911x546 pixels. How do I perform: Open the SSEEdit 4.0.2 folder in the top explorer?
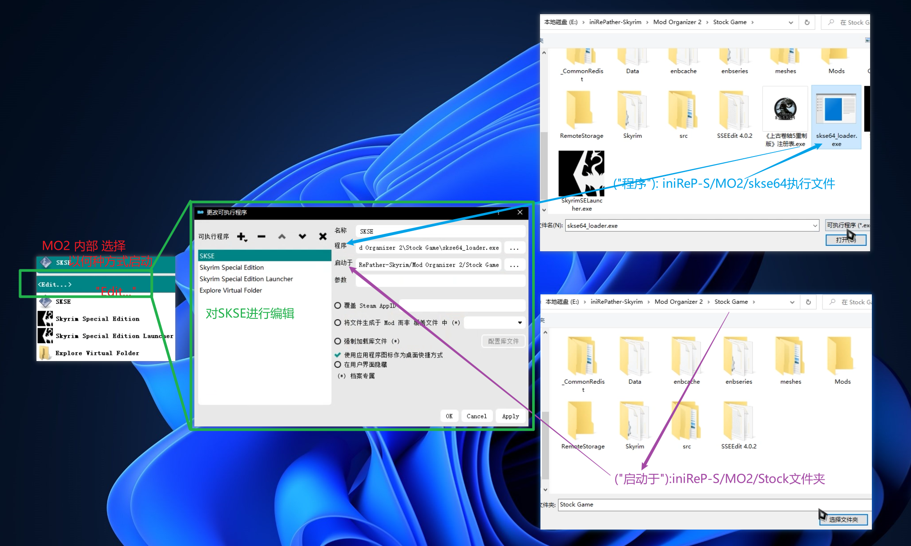(734, 111)
